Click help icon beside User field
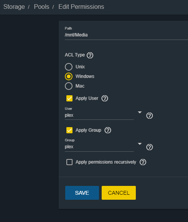Image resolution: width=188 pixels, height=222 pixels. [x=150, y=116]
